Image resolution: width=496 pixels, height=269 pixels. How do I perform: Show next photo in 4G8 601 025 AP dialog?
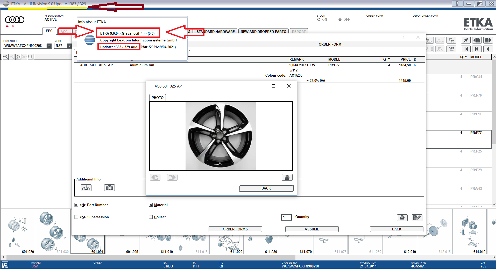[x=172, y=177]
